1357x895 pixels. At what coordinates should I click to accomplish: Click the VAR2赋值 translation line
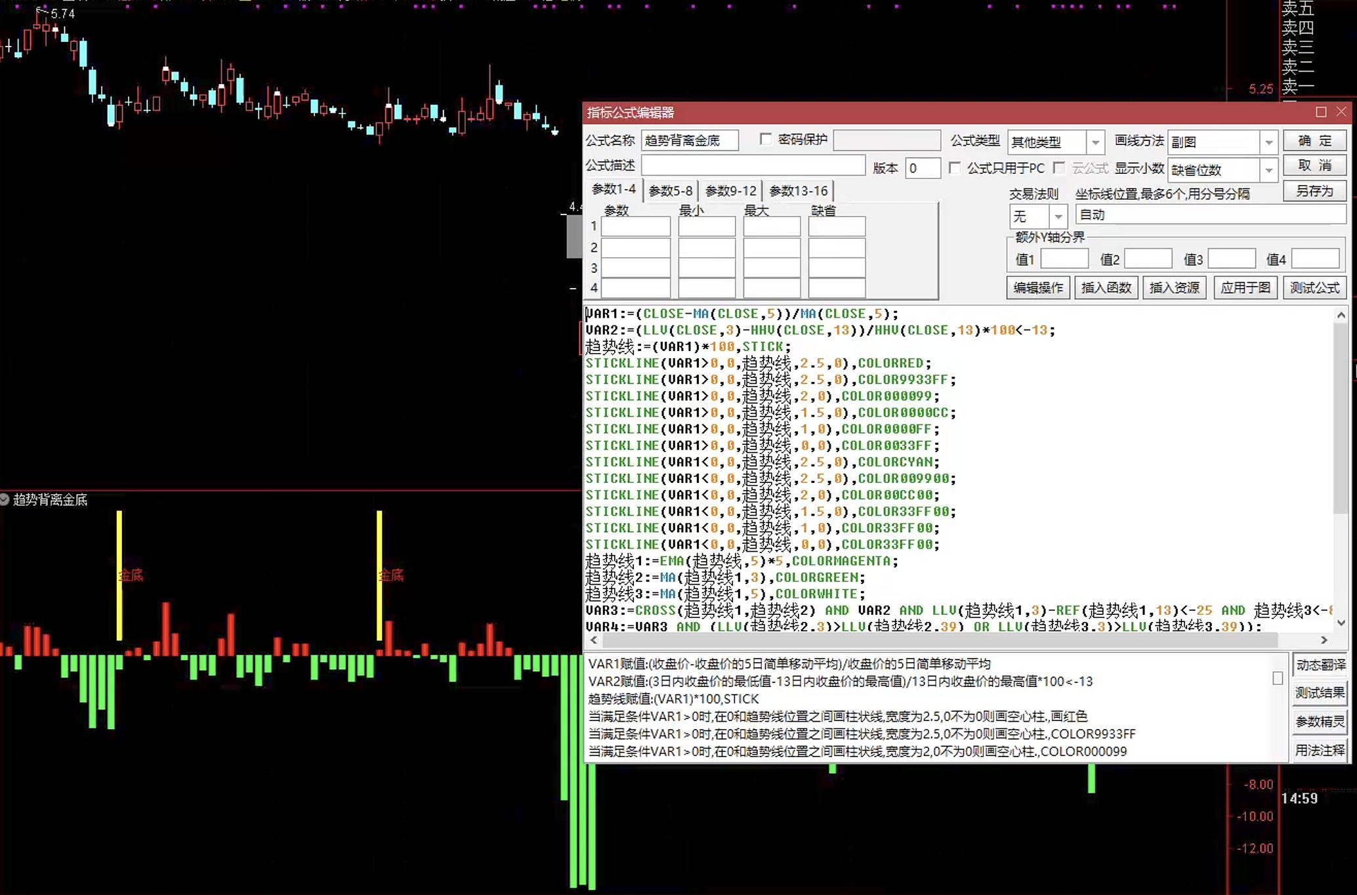pos(841,681)
